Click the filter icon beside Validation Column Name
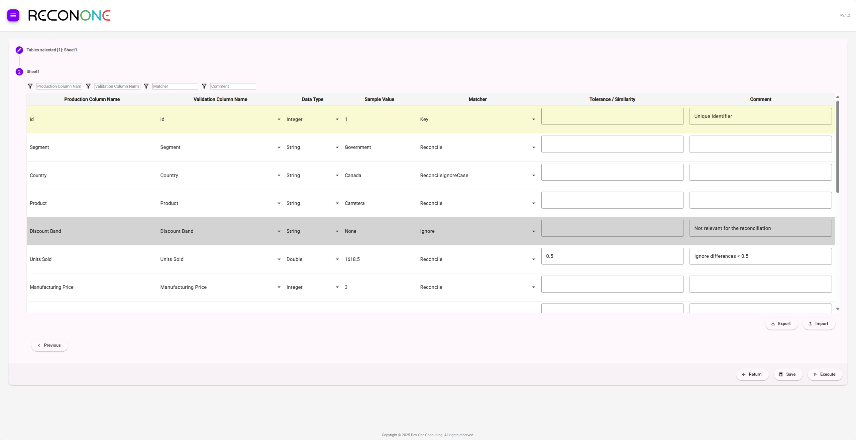856x440 pixels. 88,86
